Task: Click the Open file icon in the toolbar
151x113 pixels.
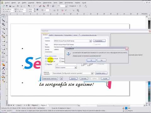Action: click(7, 6)
